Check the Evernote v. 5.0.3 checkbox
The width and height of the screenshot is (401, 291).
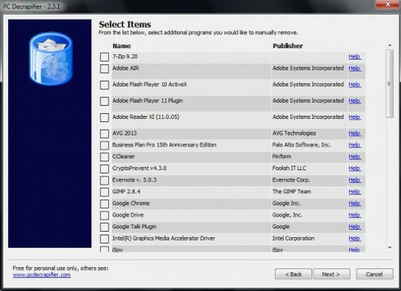(x=105, y=180)
